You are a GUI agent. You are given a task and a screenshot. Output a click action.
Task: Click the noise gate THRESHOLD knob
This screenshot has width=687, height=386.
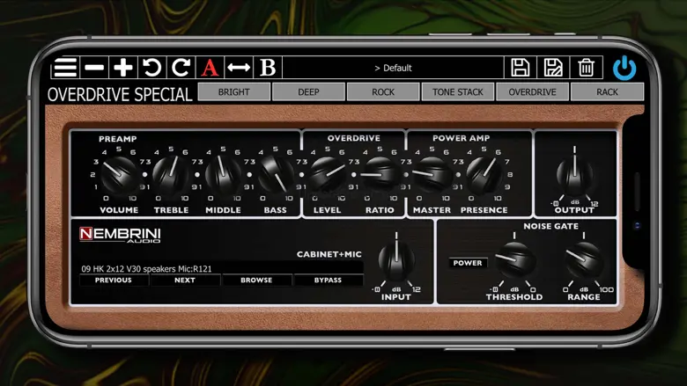tap(515, 260)
